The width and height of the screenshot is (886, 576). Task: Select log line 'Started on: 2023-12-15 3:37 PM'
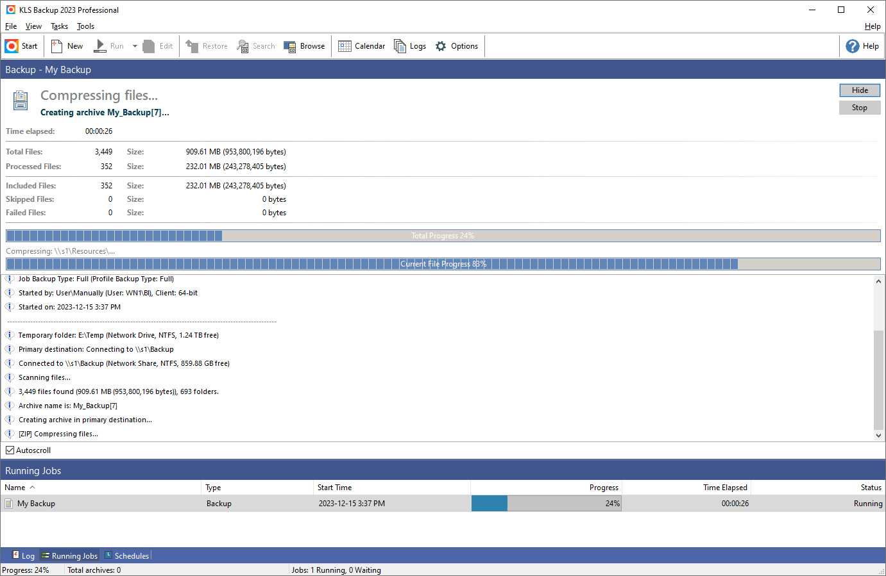(69, 307)
